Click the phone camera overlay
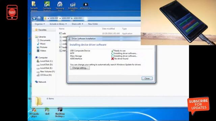216x121 pixels. click(179, 23)
